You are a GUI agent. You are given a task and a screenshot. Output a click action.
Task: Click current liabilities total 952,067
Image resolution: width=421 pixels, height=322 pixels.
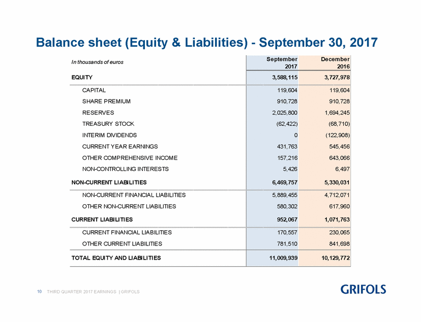click(287, 220)
